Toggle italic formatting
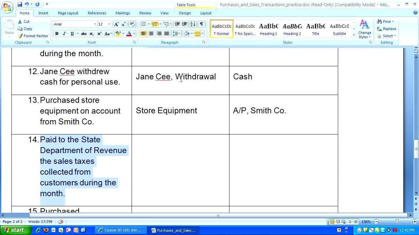This screenshot has height=235, width=419. pyautogui.click(x=64, y=34)
